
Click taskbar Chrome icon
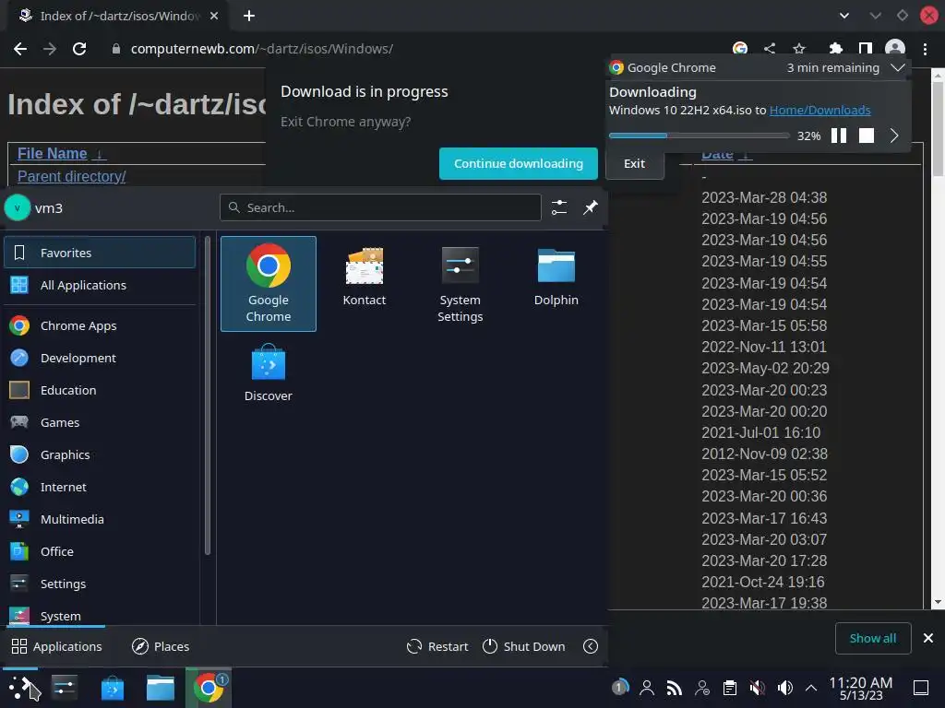pos(209,688)
